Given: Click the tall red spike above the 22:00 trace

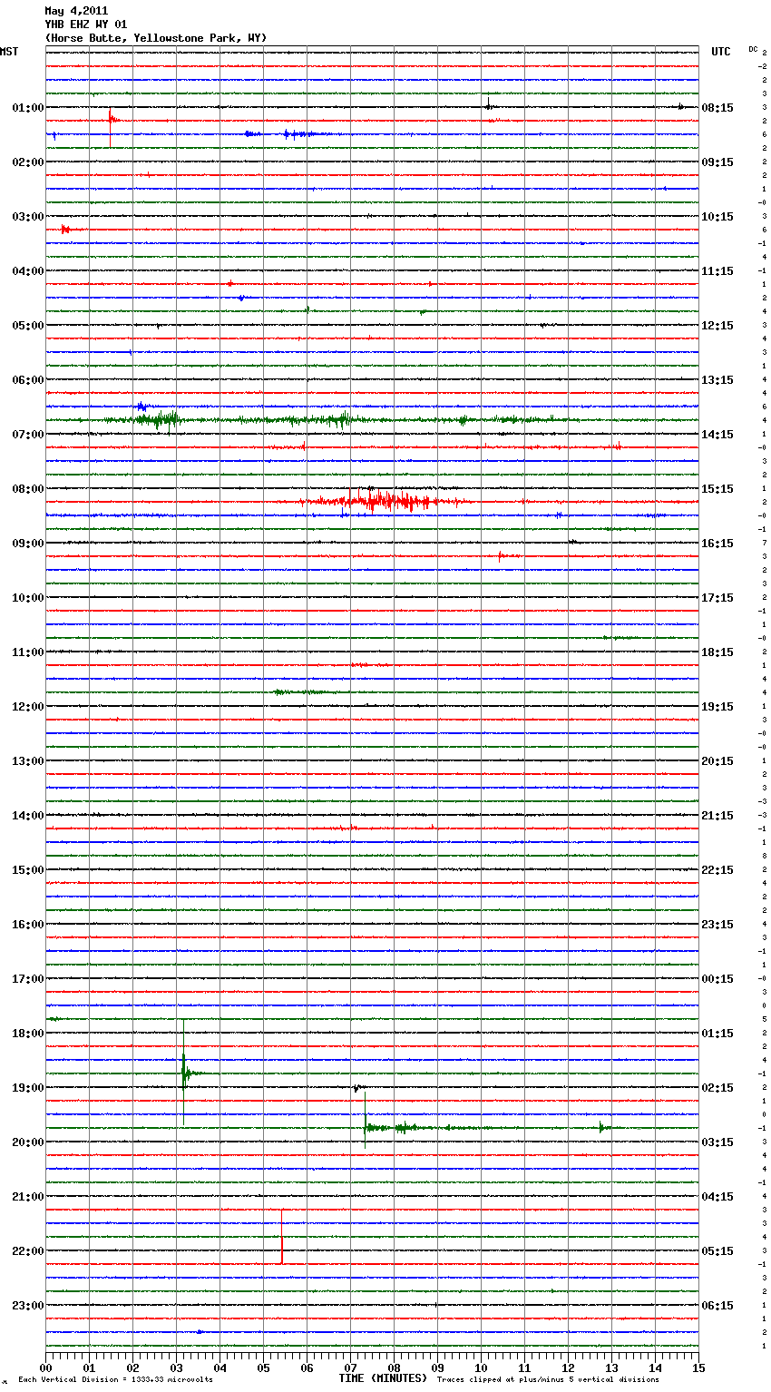Looking at the screenshot, I should click(282, 1236).
